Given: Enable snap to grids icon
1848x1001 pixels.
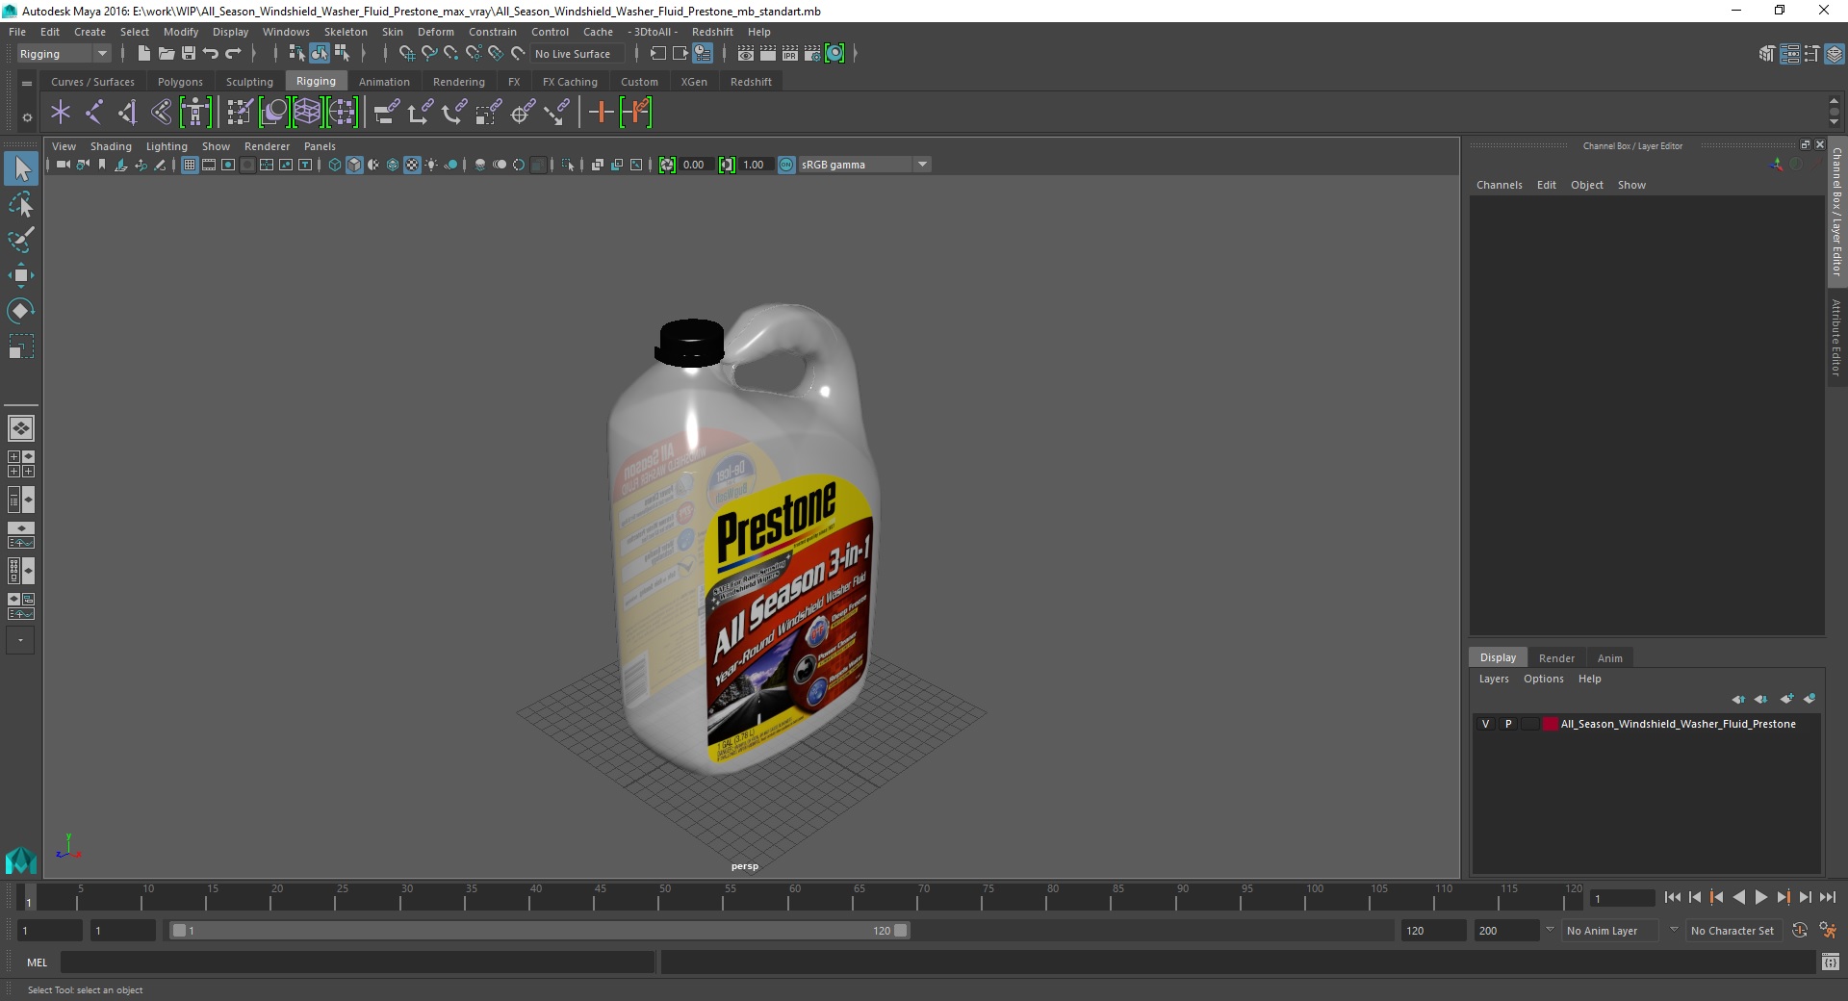Looking at the screenshot, I should click(406, 54).
